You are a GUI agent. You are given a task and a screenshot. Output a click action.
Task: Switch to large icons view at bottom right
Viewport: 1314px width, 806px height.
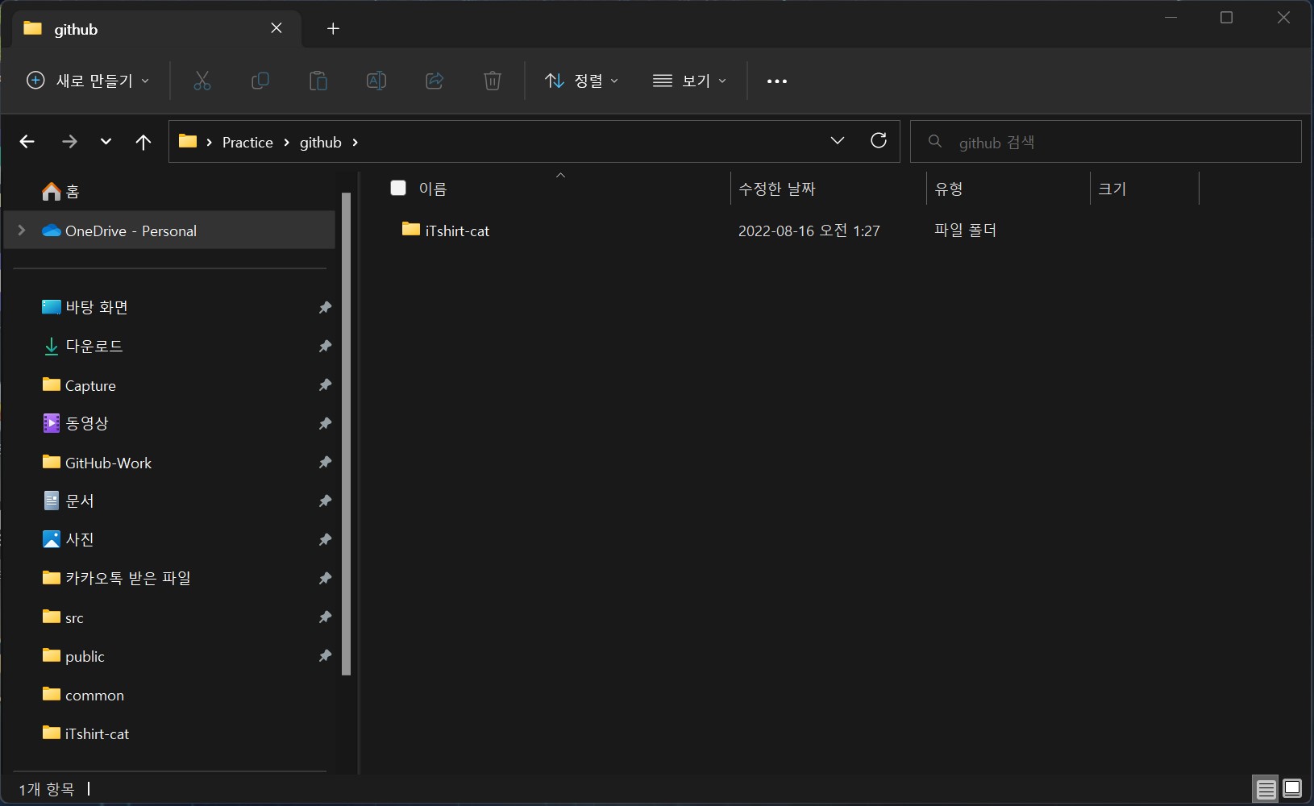pos(1291,789)
